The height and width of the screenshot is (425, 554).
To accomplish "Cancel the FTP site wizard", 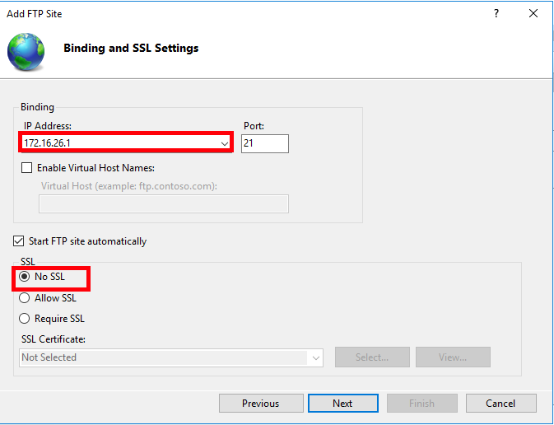I will (x=500, y=404).
